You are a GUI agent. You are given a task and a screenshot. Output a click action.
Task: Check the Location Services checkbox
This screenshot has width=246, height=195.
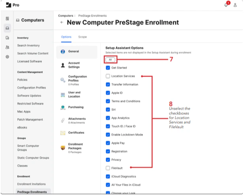tap(108, 76)
